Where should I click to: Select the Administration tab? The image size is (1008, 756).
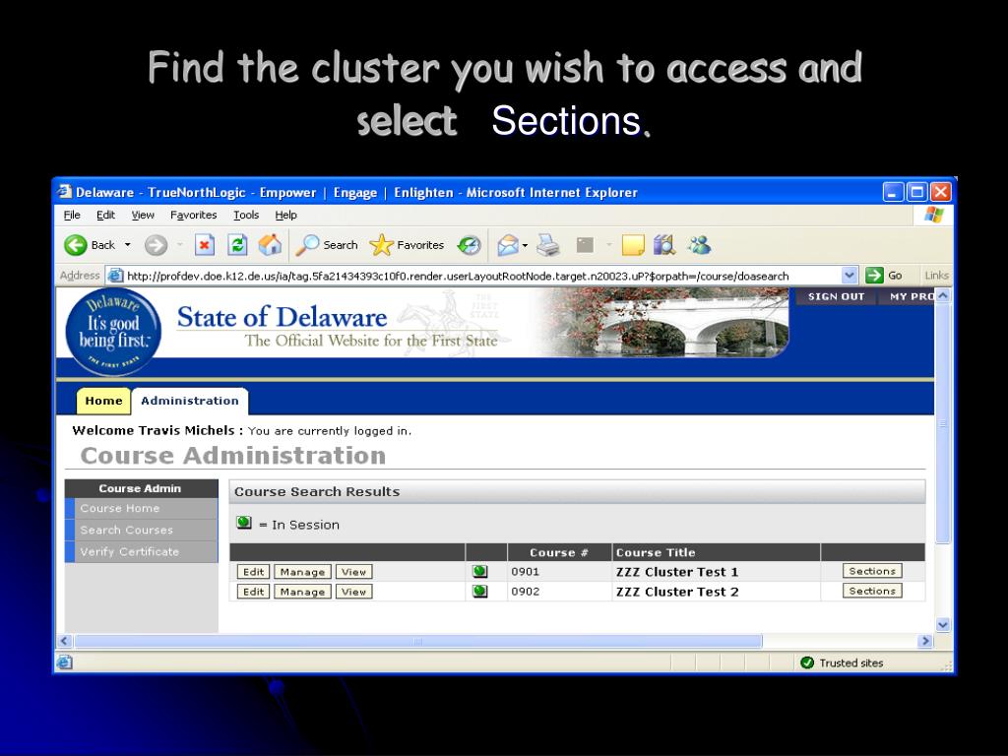[x=190, y=402]
